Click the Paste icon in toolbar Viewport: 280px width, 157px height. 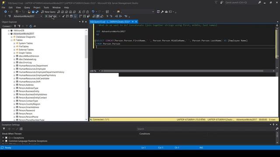point(87,12)
